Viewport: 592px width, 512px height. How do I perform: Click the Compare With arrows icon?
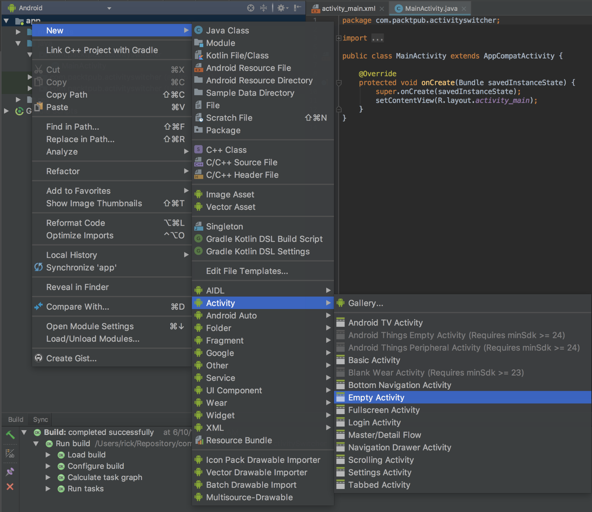[39, 307]
